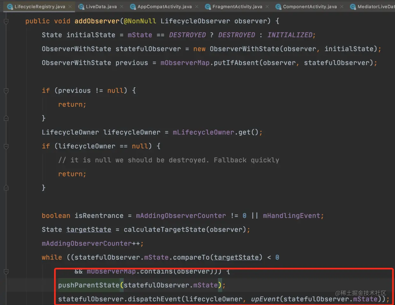Open the LiveData.java tab
This screenshot has width=395, height=305.
point(101,6)
